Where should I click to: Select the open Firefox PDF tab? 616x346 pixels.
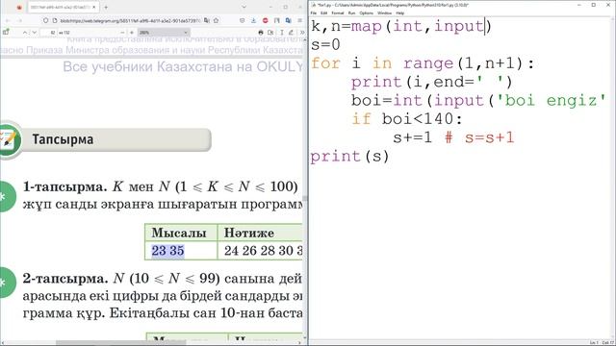point(63,7)
